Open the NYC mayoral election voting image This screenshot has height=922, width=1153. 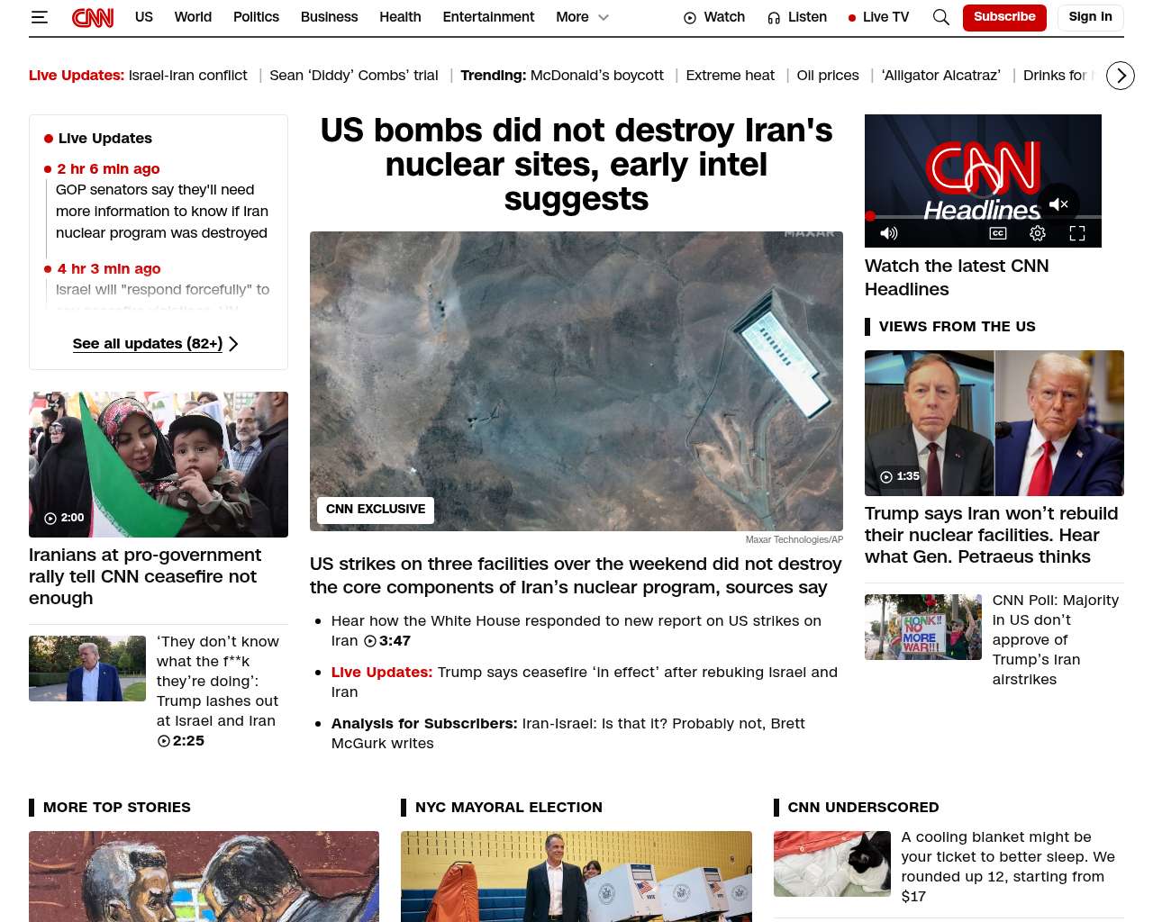(576, 876)
